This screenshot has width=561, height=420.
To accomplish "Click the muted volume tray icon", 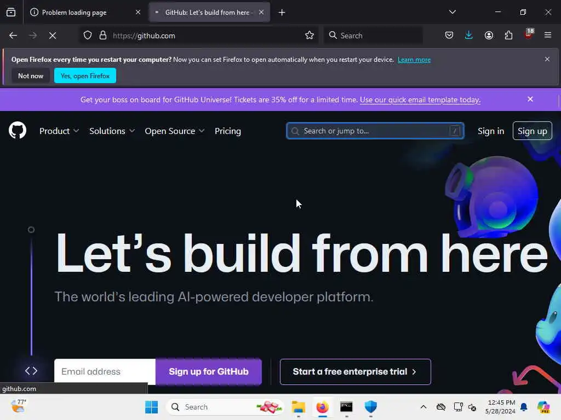I will click(x=472, y=407).
